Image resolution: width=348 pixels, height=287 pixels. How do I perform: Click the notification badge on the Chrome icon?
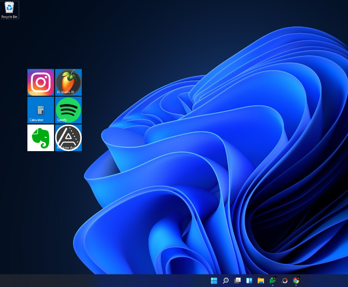pos(299,277)
